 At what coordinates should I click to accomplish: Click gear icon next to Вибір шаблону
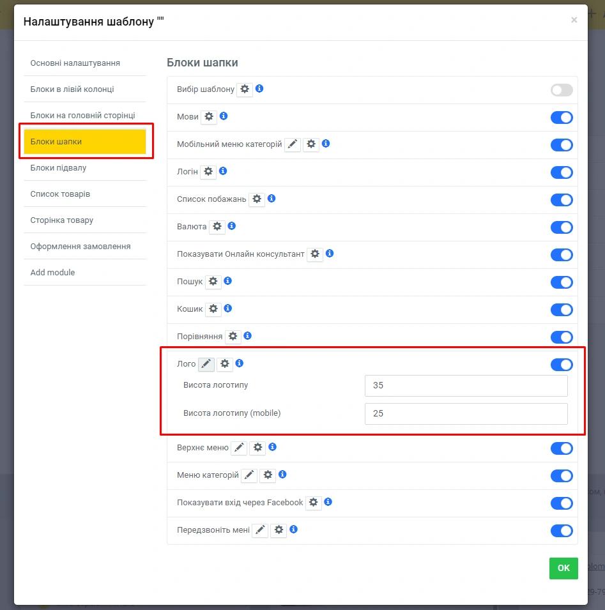(245, 89)
